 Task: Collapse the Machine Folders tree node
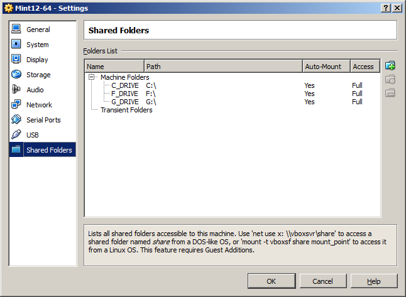(x=92, y=77)
